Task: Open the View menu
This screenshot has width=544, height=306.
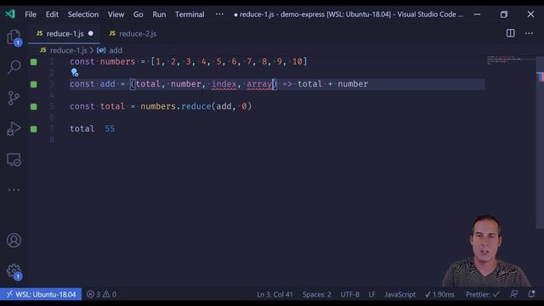Action: (x=116, y=14)
